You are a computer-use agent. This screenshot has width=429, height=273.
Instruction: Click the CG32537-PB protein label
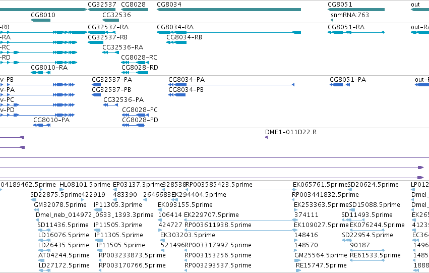[x=111, y=90]
